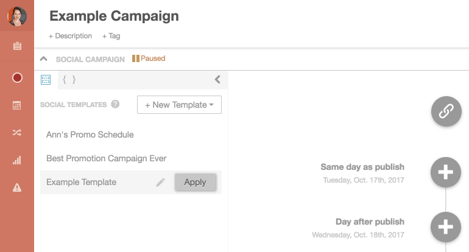Add message on same day as publish
Image resolution: width=469 pixels, height=252 pixels.
446,172
